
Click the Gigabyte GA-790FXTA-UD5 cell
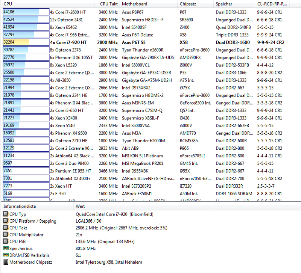[x=148, y=57]
